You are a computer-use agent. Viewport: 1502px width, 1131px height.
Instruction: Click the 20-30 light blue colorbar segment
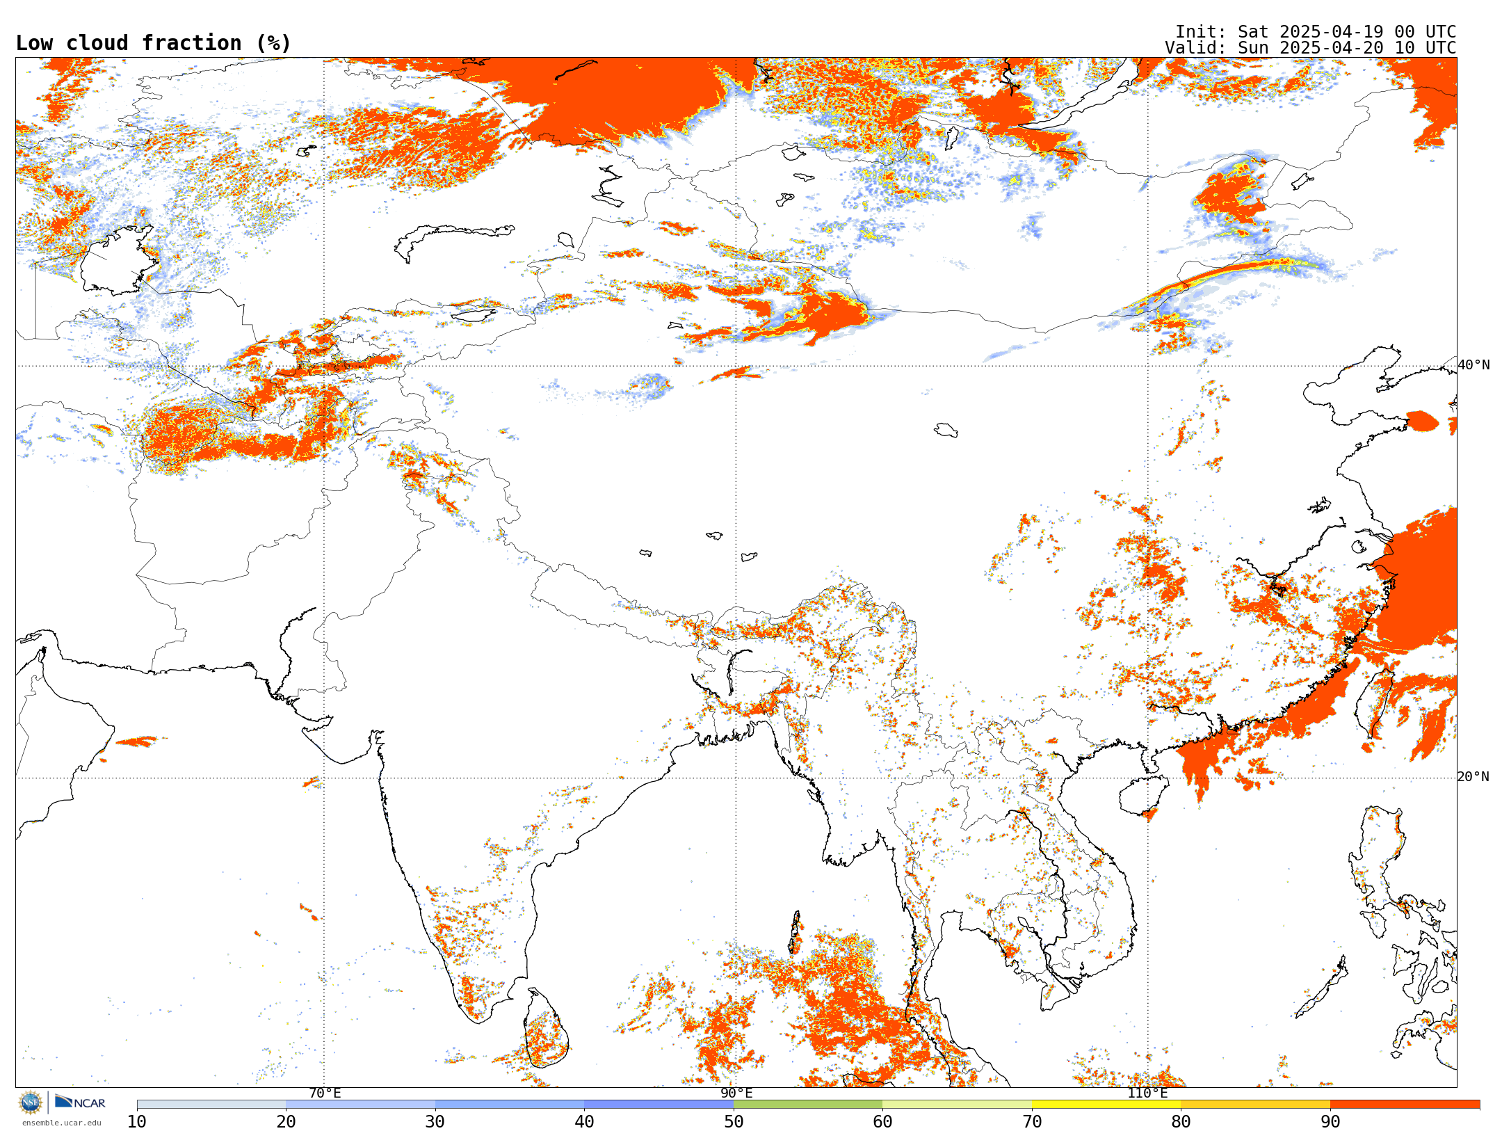point(360,1105)
